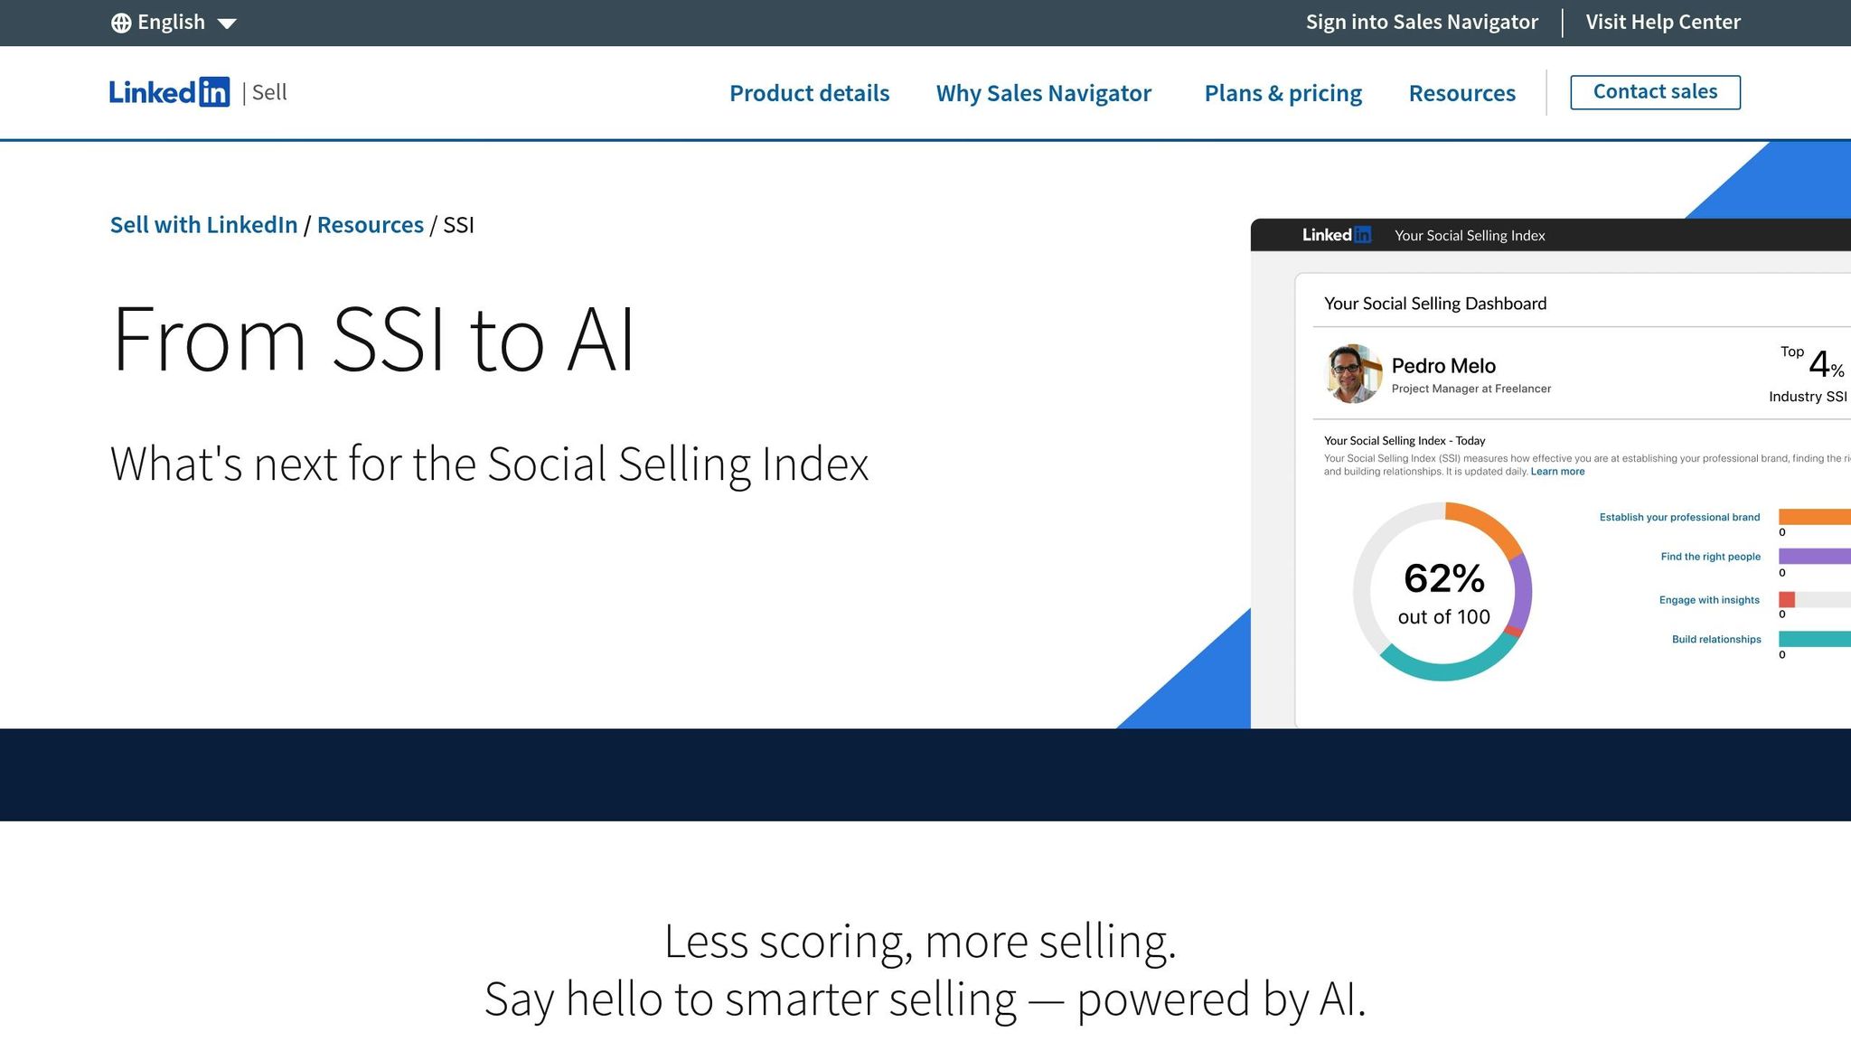The height and width of the screenshot is (1041, 1851).
Task: Click the LinkedIn logo inside the SSI dashboard mockup
Action: (1336, 234)
